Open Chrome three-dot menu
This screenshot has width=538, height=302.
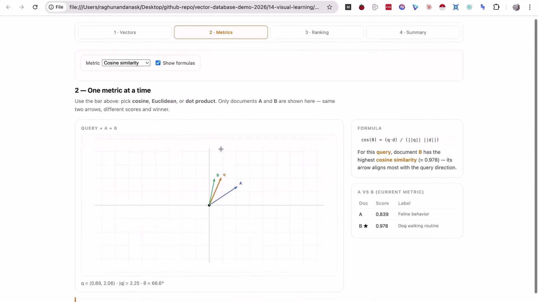530,7
